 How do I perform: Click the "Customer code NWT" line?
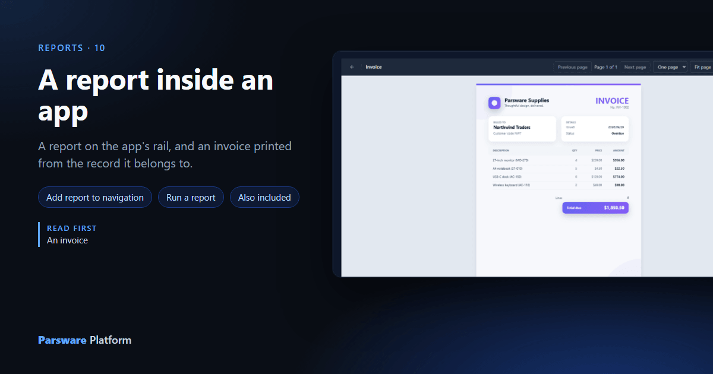point(507,134)
